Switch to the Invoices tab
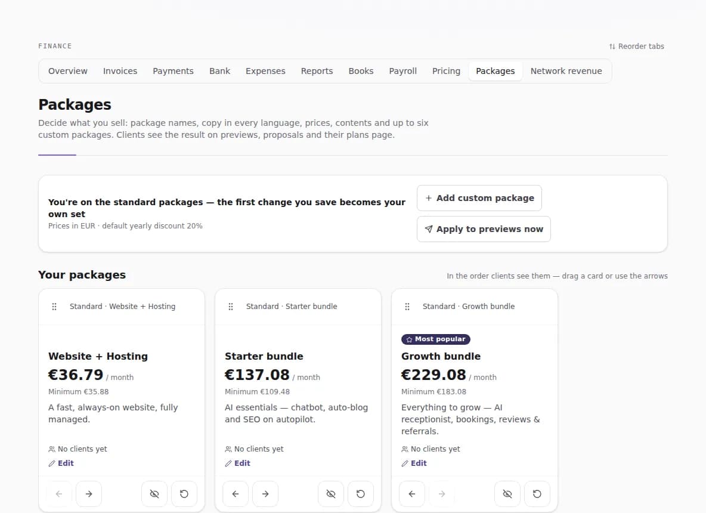 (120, 71)
